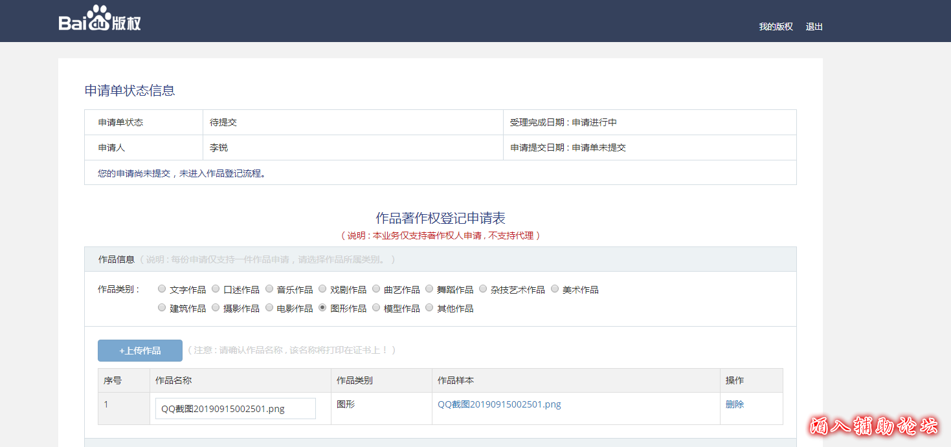Open 我的版权 in the top navigation
951x447 pixels.
point(776,27)
